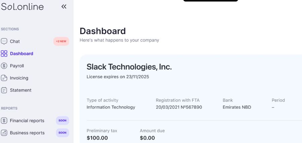Select Payroll in the sidebar
This screenshot has height=143, width=302.
(17, 66)
